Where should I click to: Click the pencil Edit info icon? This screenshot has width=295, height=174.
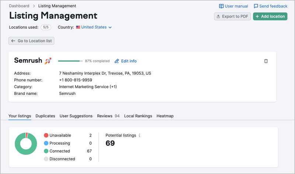tap(117, 61)
